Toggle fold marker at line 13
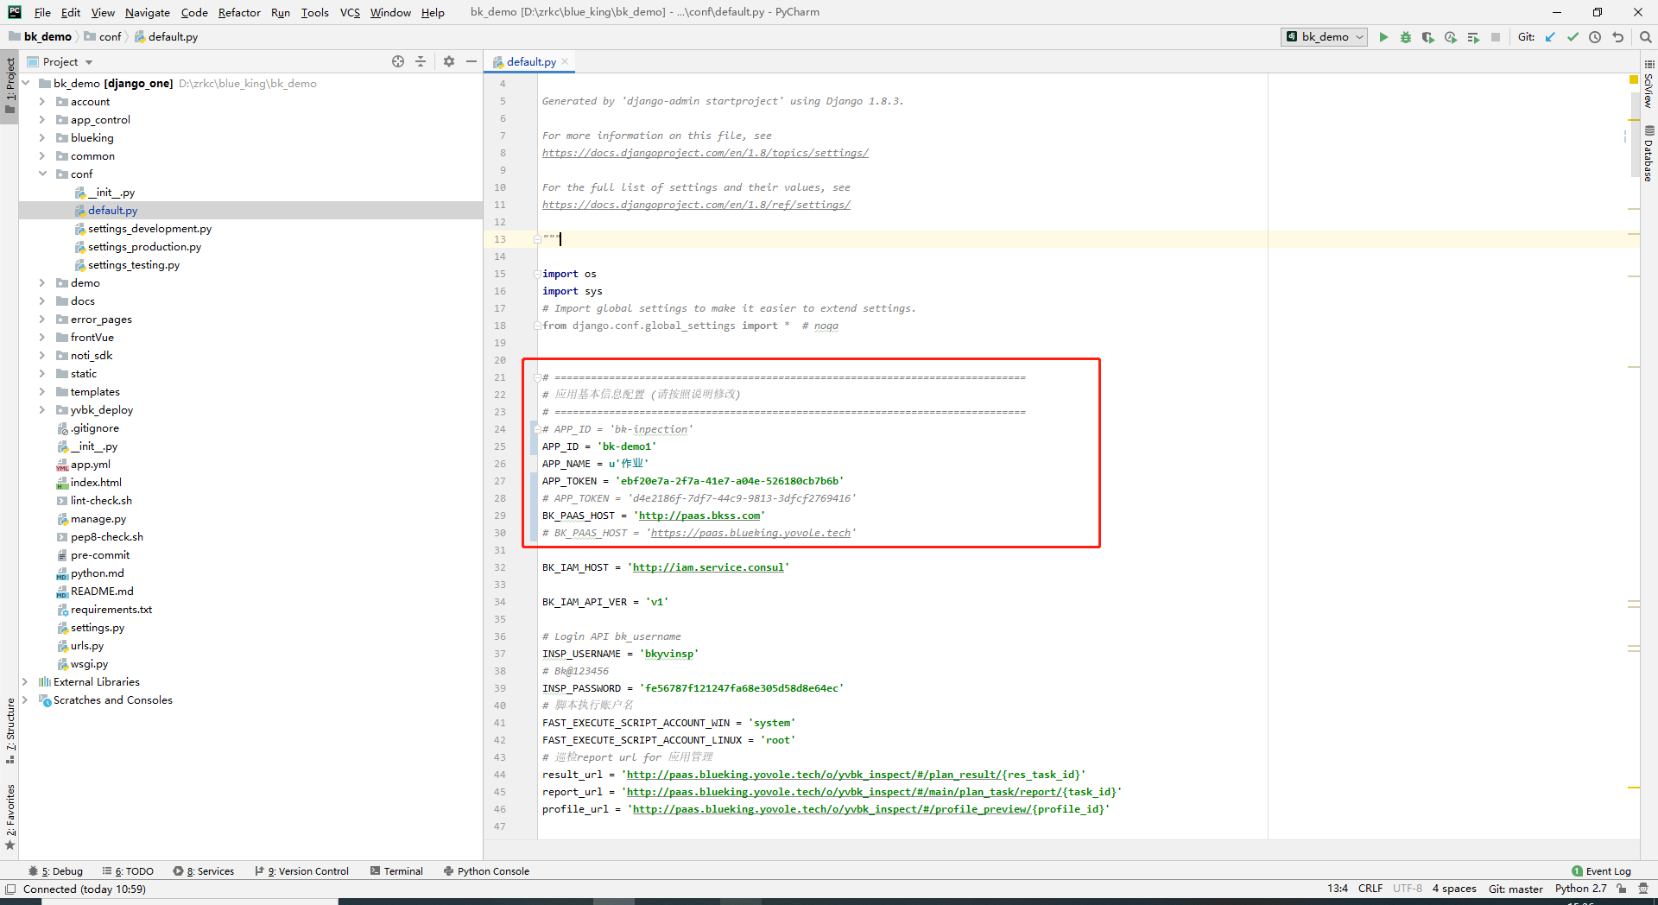This screenshot has width=1658, height=905. coord(537,239)
